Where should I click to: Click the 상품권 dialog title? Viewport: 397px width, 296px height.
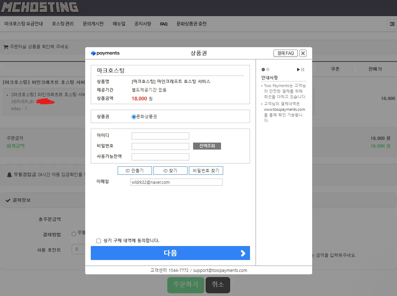(x=198, y=53)
